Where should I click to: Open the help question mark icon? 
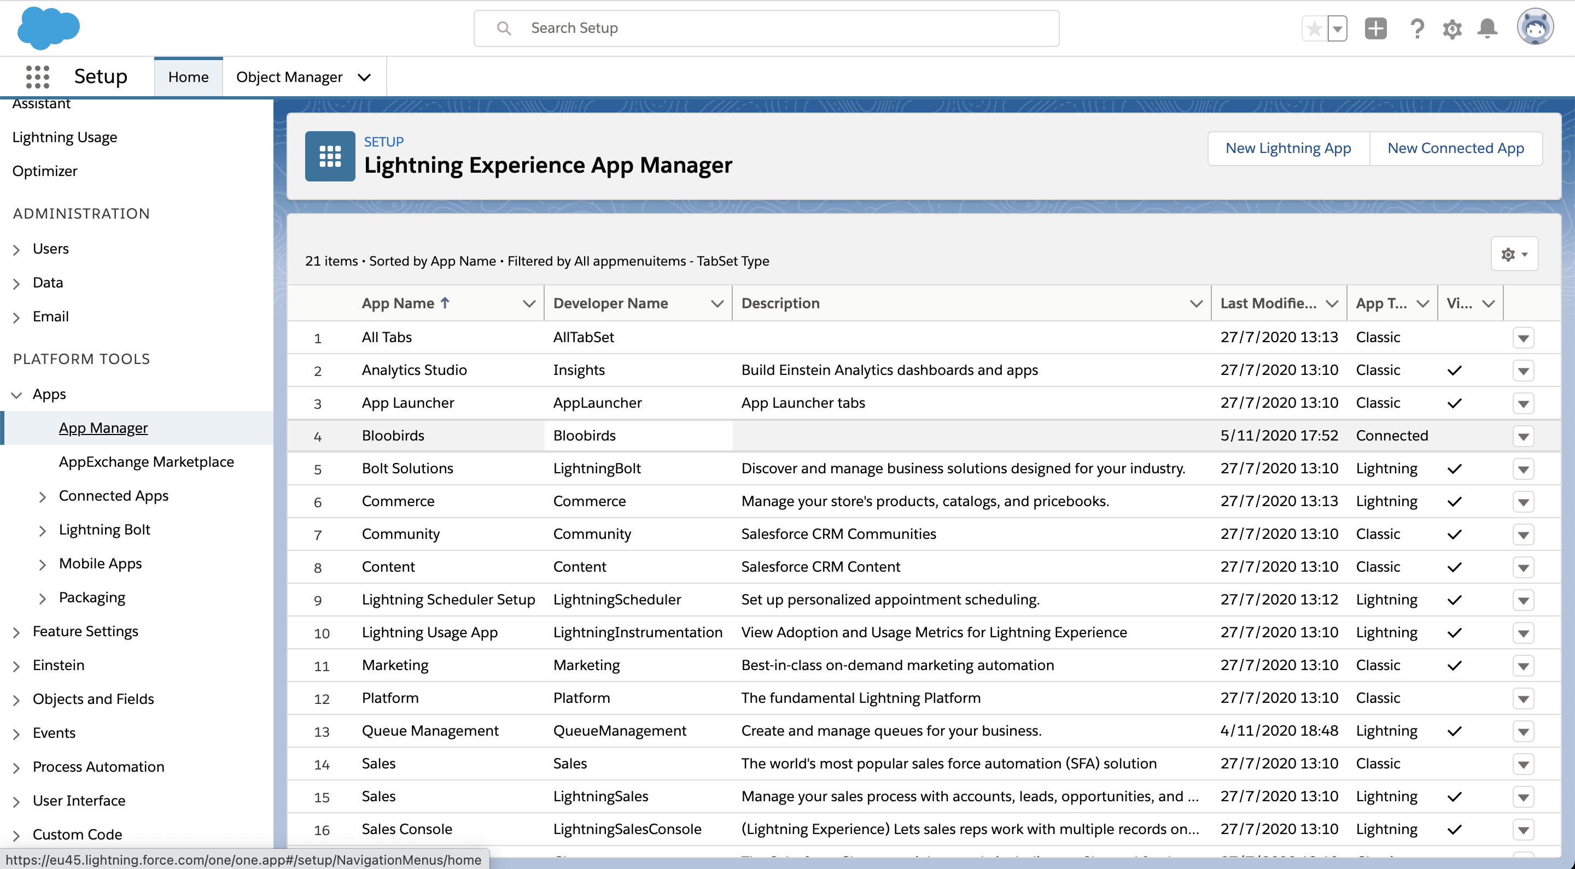1416,29
